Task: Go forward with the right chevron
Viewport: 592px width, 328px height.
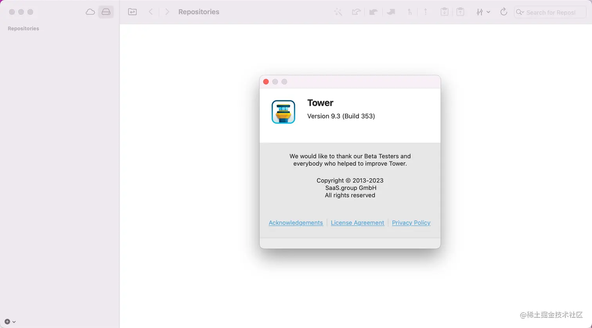Action: [167, 12]
